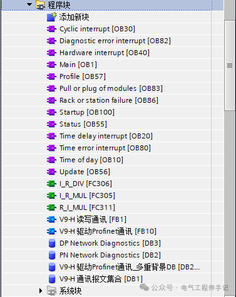The height and width of the screenshot is (297, 236).
Task: Click the Hardware interrupt OB40 block icon
Action: [x=51, y=53]
